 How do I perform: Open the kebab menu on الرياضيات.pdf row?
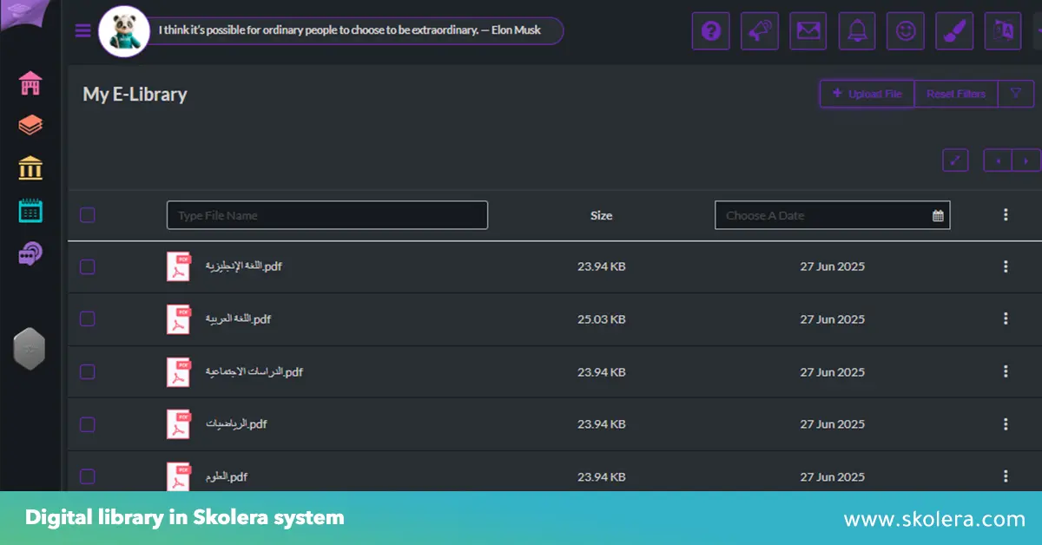[1006, 424]
